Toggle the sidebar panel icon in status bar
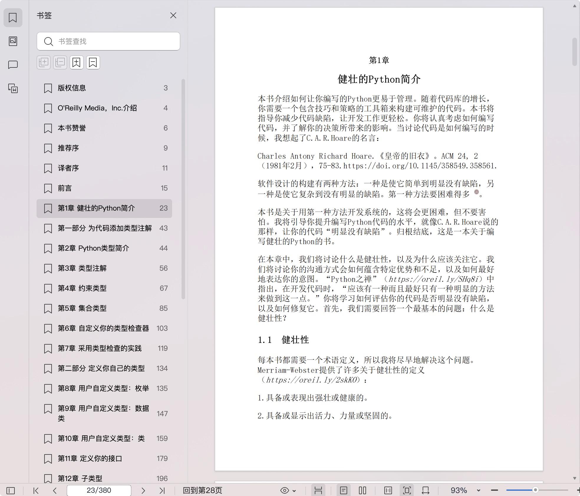The image size is (580, 496). (11, 490)
